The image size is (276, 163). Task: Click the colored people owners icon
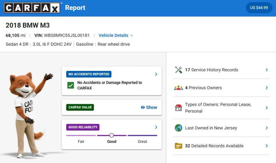pos(178,88)
